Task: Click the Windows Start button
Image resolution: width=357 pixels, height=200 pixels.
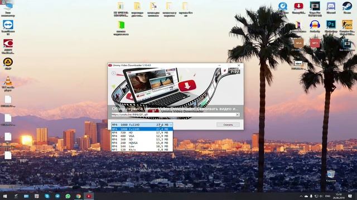Action: pyautogui.click(x=5, y=196)
